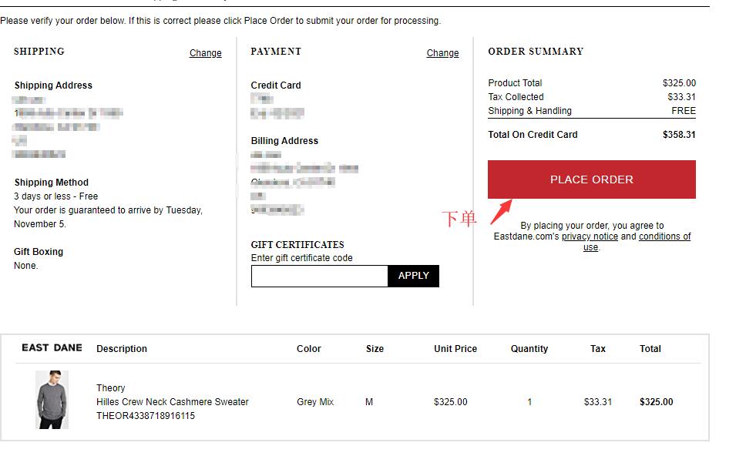Click the Change link in the Shipping section
The height and width of the screenshot is (456, 746).
205,53
